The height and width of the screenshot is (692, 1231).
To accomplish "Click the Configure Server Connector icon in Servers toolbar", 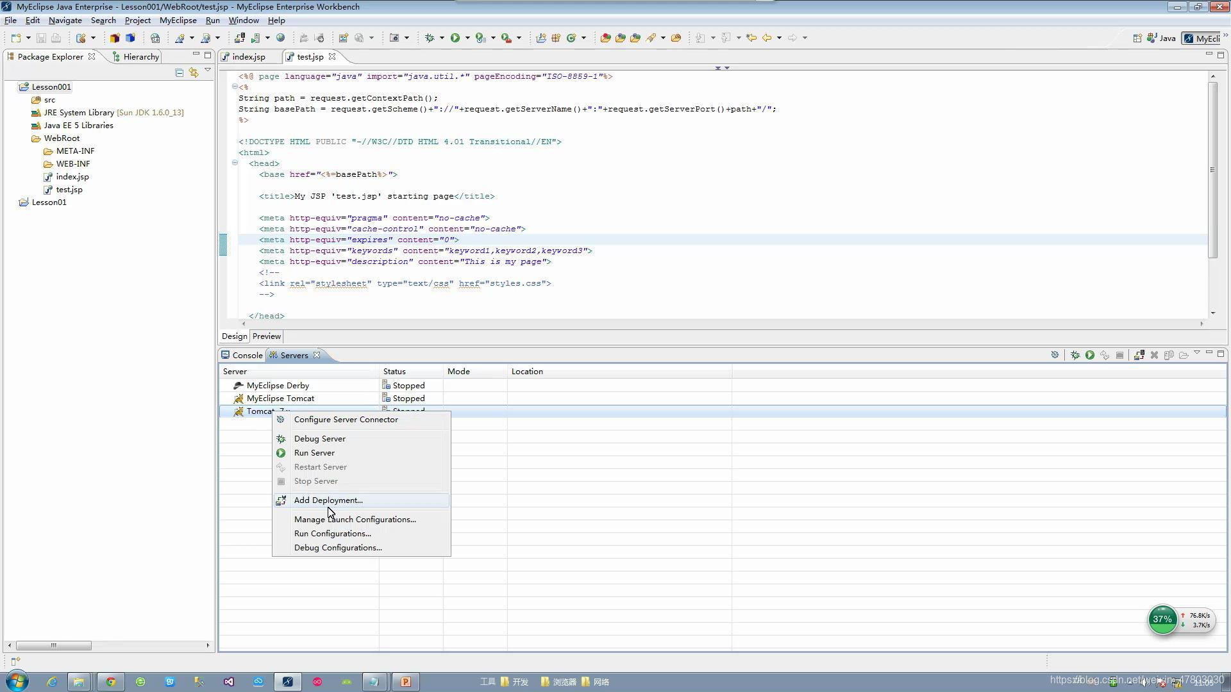I will click(1055, 355).
